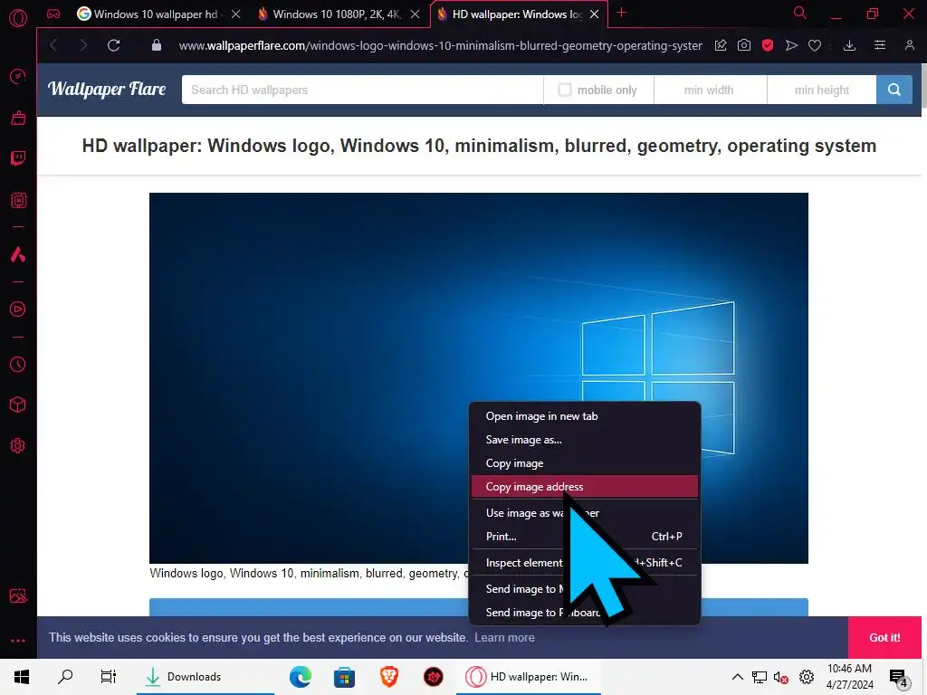
Task: View site info via padlock icon
Action: tap(156, 45)
